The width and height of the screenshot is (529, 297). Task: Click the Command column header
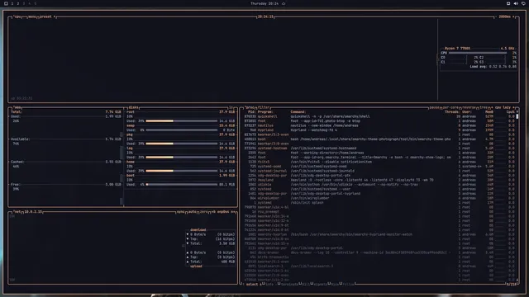pos(298,112)
